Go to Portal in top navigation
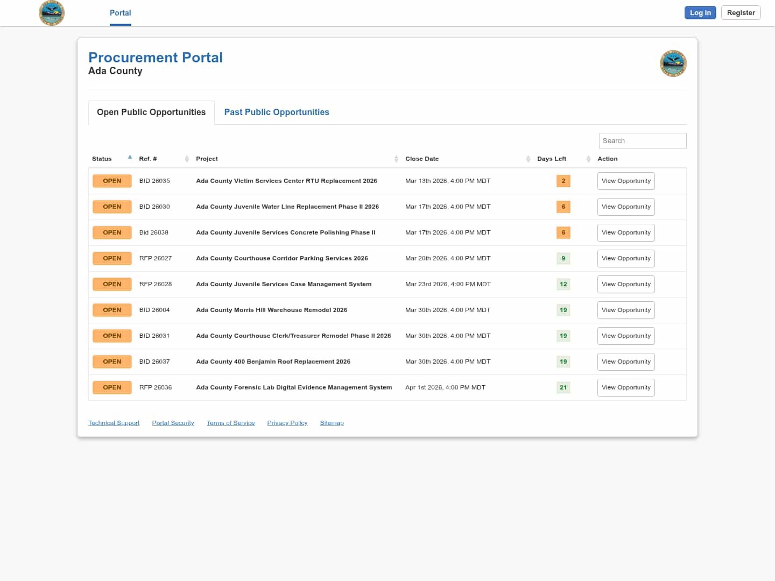Screen dimensions: 775x581 click(x=120, y=13)
